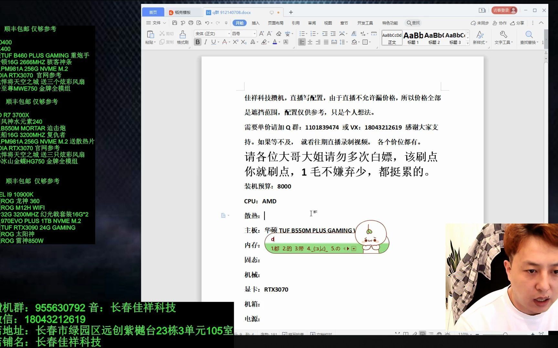Click the 未同步 sync status button

pyautogui.click(x=480, y=23)
